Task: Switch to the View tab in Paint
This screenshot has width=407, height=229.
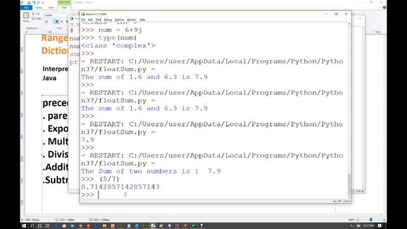Action: coord(51,8)
